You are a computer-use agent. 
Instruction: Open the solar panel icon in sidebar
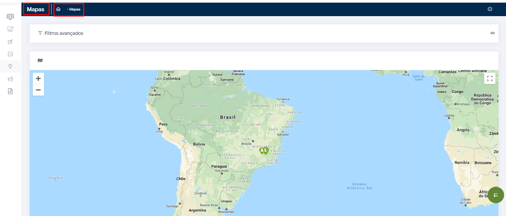click(x=10, y=16)
